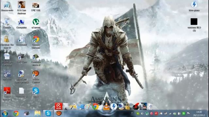Launch VLC media player cone in the dock
Viewport: 209px width, 117px height.
106,107
